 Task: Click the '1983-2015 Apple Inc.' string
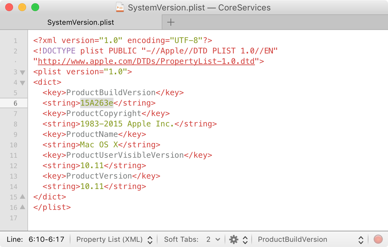[127, 123]
